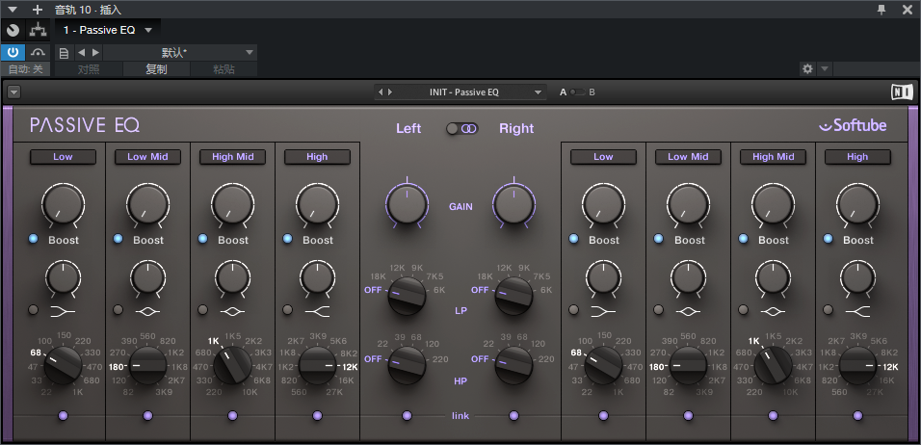Click the Softube logo
This screenshot has height=445, width=921.
pos(853,125)
